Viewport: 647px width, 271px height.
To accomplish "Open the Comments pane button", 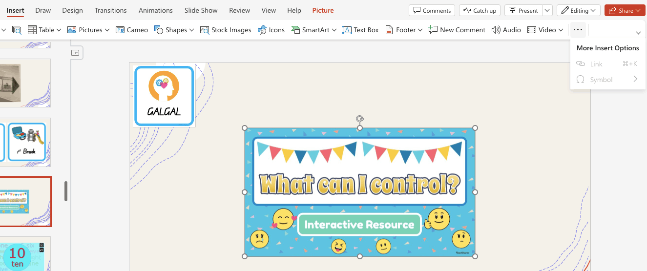I will click(432, 10).
